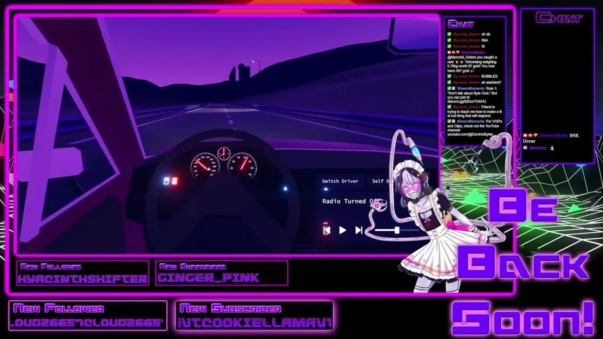The height and width of the screenshot is (339, 603).
Task: Click the GINGER_PINK new subscriber name
Action: click(x=208, y=278)
